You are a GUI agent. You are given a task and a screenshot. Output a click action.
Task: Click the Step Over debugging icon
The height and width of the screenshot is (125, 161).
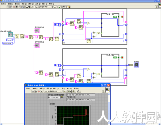point(29,7)
